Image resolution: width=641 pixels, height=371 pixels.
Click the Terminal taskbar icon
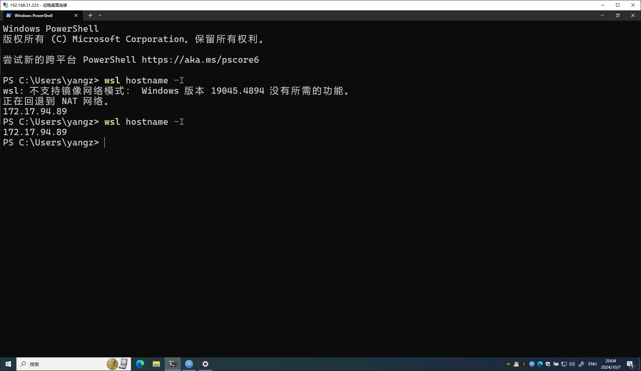[x=172, y=364]
